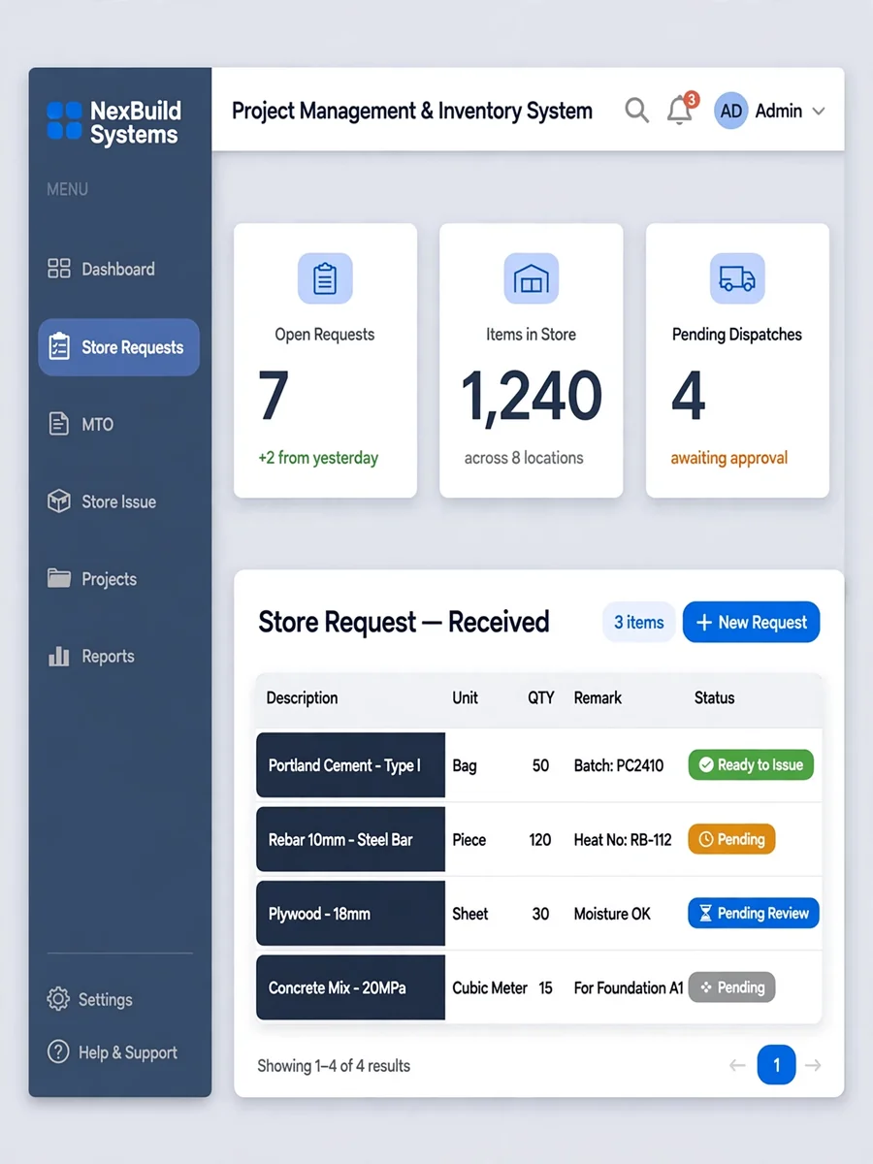
Task: Select the Plywood - 18mm row
Action: (538, 913)
